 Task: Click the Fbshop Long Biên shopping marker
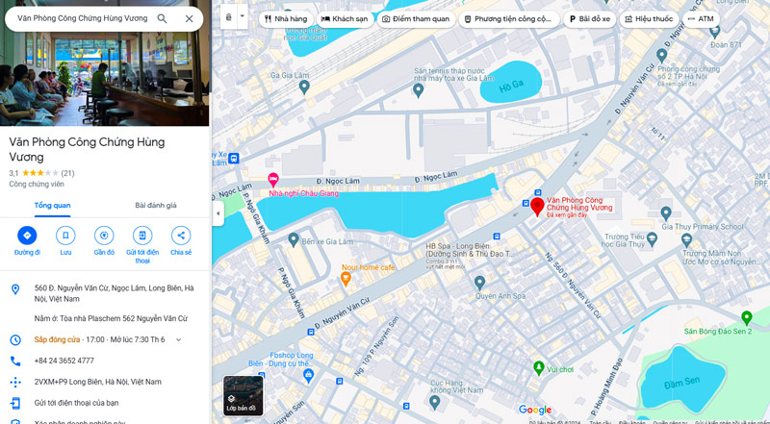[308, 376]
